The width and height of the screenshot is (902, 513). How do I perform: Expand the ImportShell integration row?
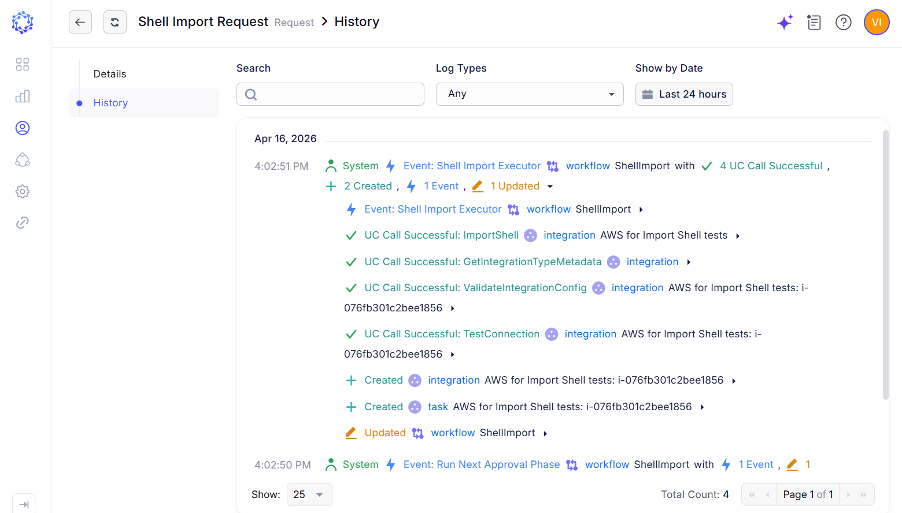[x=738, y=236]
